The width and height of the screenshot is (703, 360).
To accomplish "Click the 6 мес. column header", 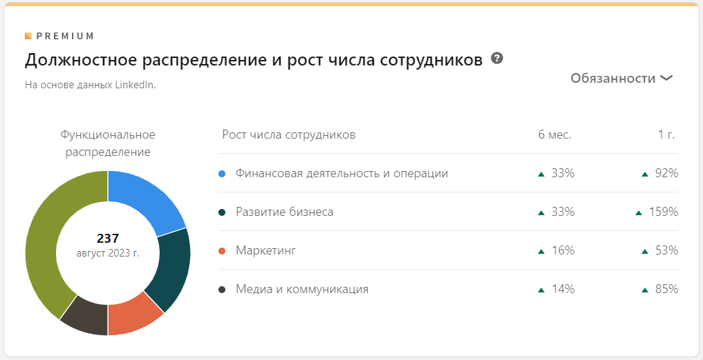I will [x=554, y=135].
